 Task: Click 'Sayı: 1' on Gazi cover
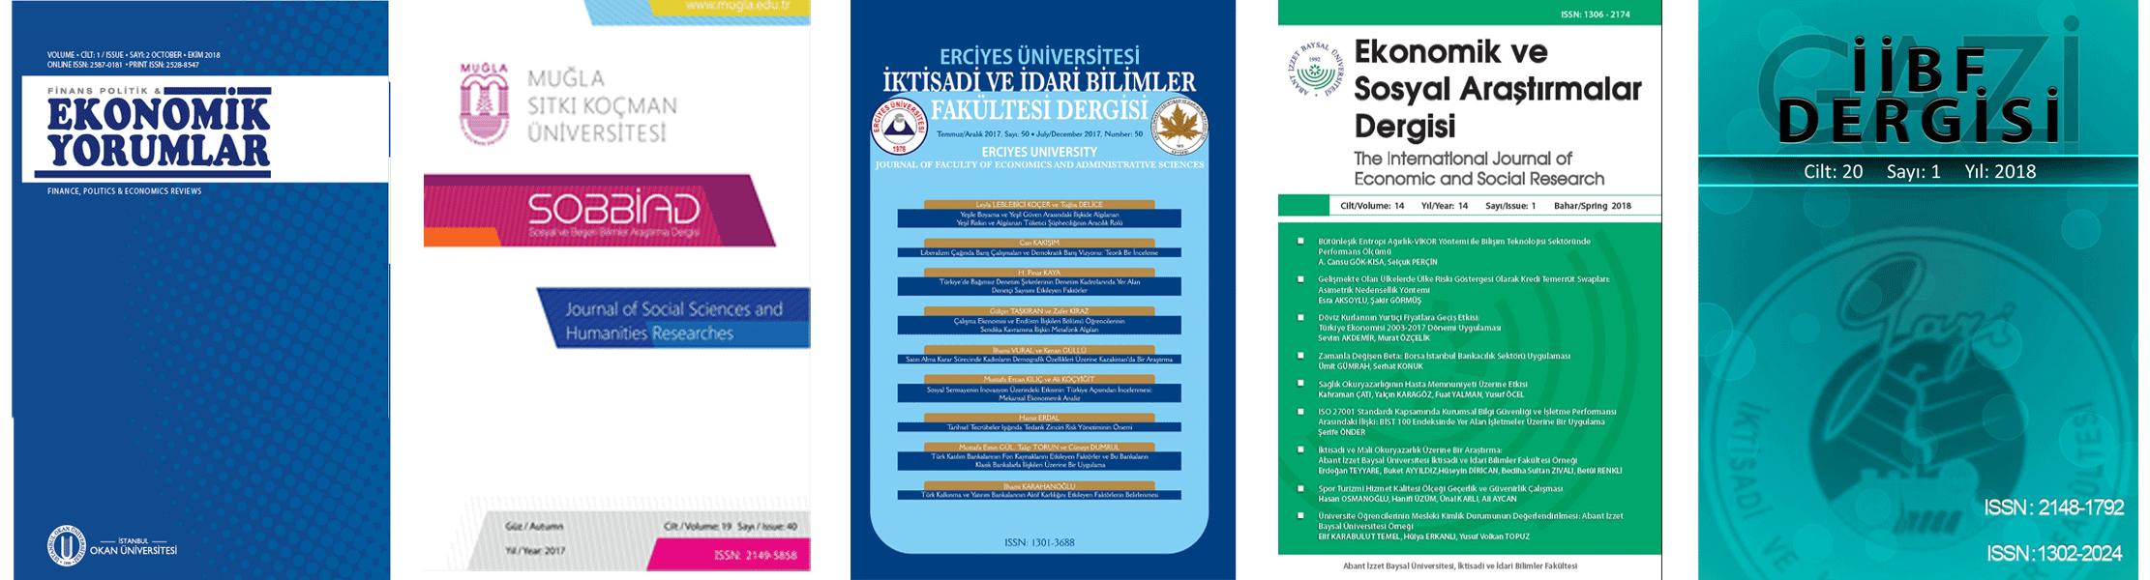tap(1913, 172)
